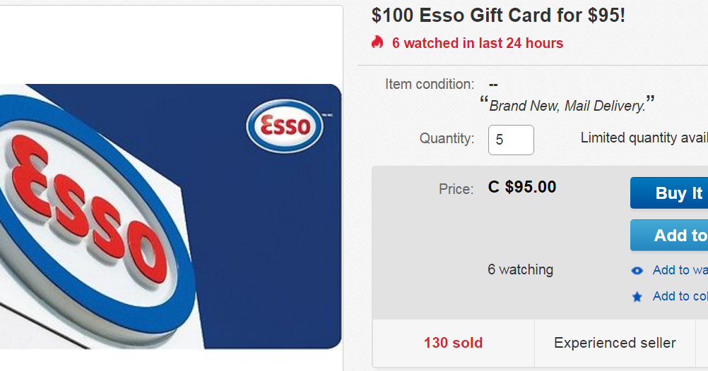Image resolution: width=708 pixels, height=371 pixels.
Task: Open the Add to watch list link
Action: [x=680, y=270]
